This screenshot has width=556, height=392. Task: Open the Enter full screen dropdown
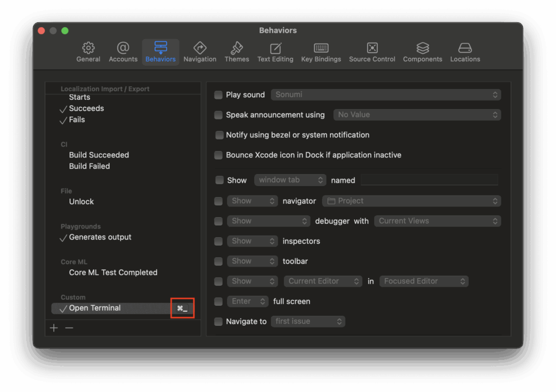[x=248, y=302]
